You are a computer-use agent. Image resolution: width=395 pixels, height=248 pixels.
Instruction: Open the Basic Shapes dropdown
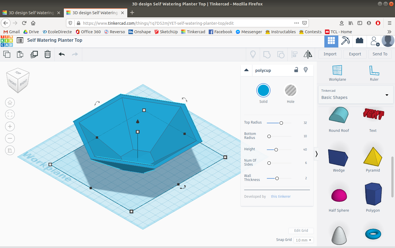[x=356, y=95]
